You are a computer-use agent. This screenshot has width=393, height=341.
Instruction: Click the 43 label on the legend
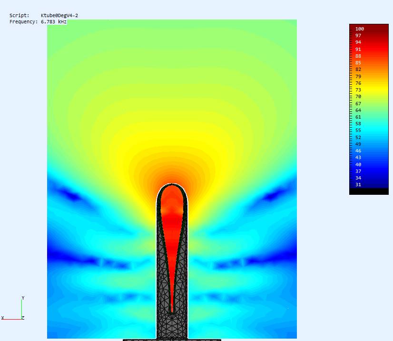pos(358,158)
